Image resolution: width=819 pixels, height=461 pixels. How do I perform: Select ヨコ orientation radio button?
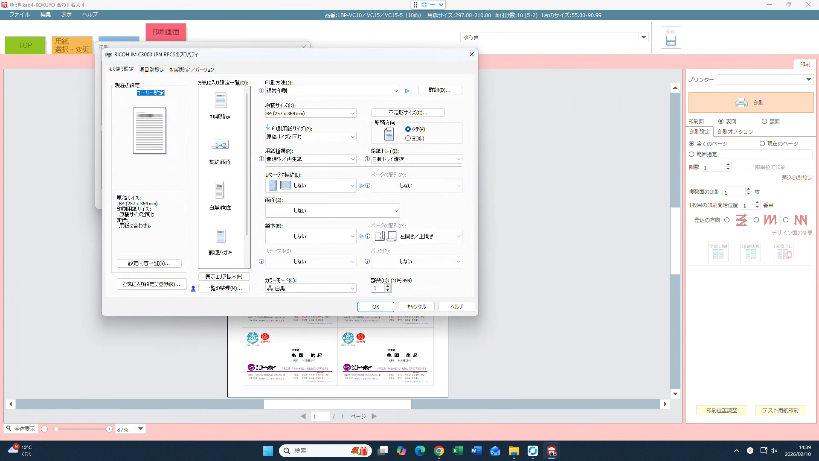click(408, 138)
